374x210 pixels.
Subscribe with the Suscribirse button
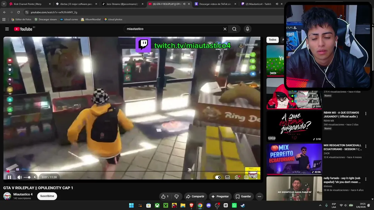point(47,196)
